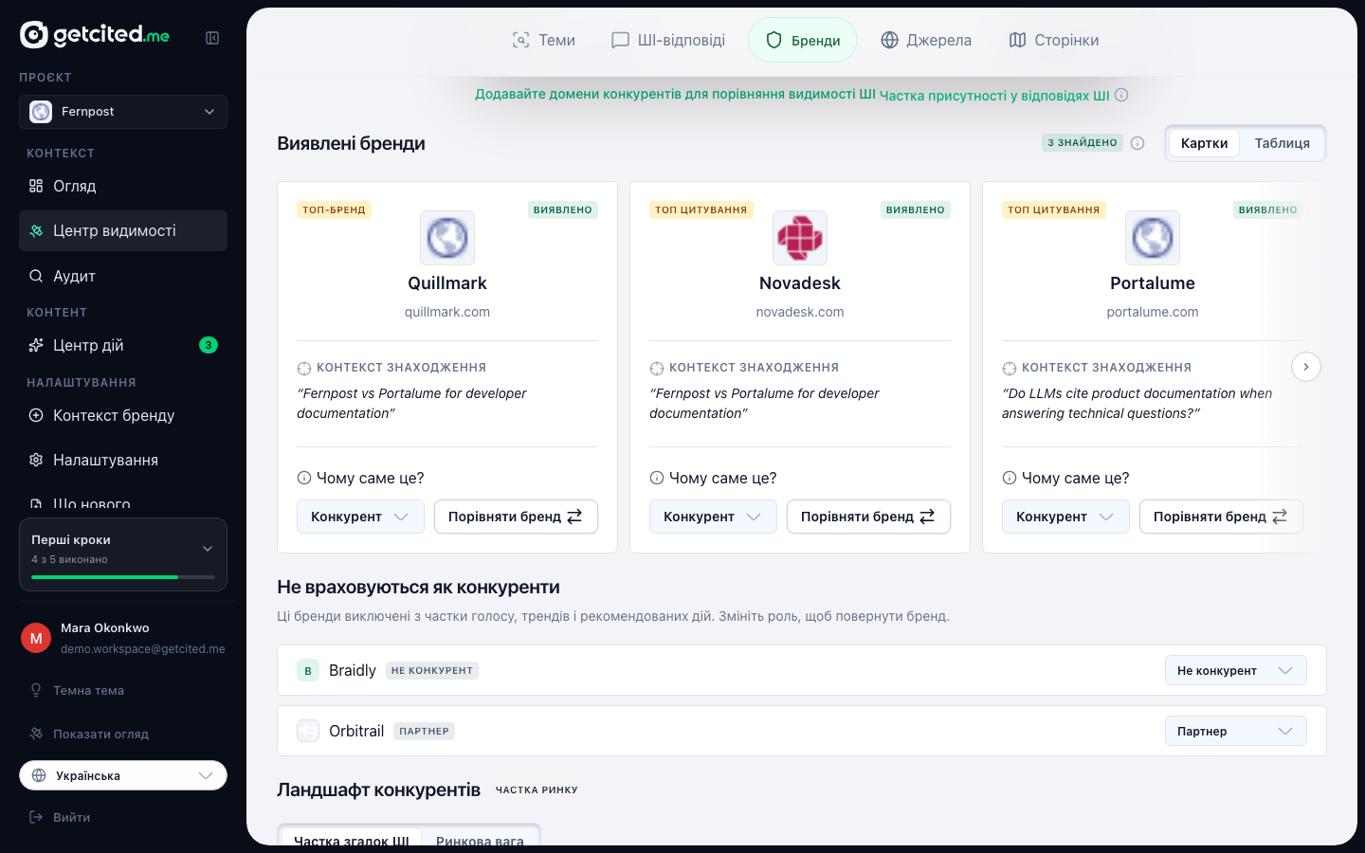Open Не конкурент dropdown for Braidly

pos(1236,670)
